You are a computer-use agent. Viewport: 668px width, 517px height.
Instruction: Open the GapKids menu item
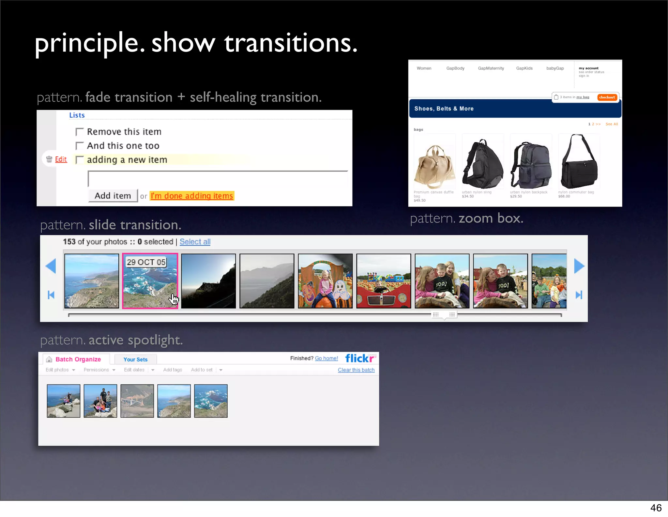tap(524, 68)
